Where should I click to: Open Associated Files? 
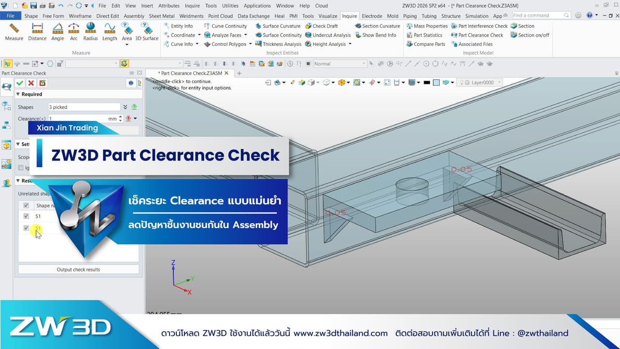[472, 44]
